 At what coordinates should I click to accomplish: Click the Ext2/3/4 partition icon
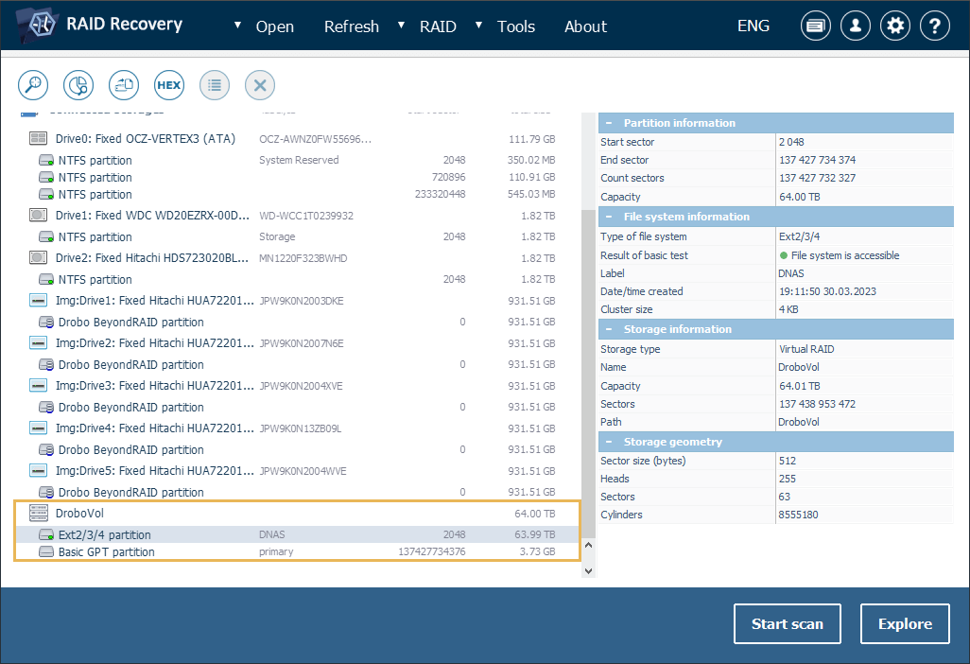46,534
